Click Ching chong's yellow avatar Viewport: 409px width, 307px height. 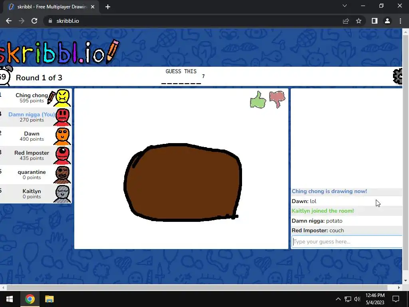62,98
